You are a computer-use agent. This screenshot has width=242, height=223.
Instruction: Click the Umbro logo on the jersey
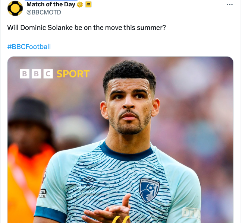tap(88, 181)
